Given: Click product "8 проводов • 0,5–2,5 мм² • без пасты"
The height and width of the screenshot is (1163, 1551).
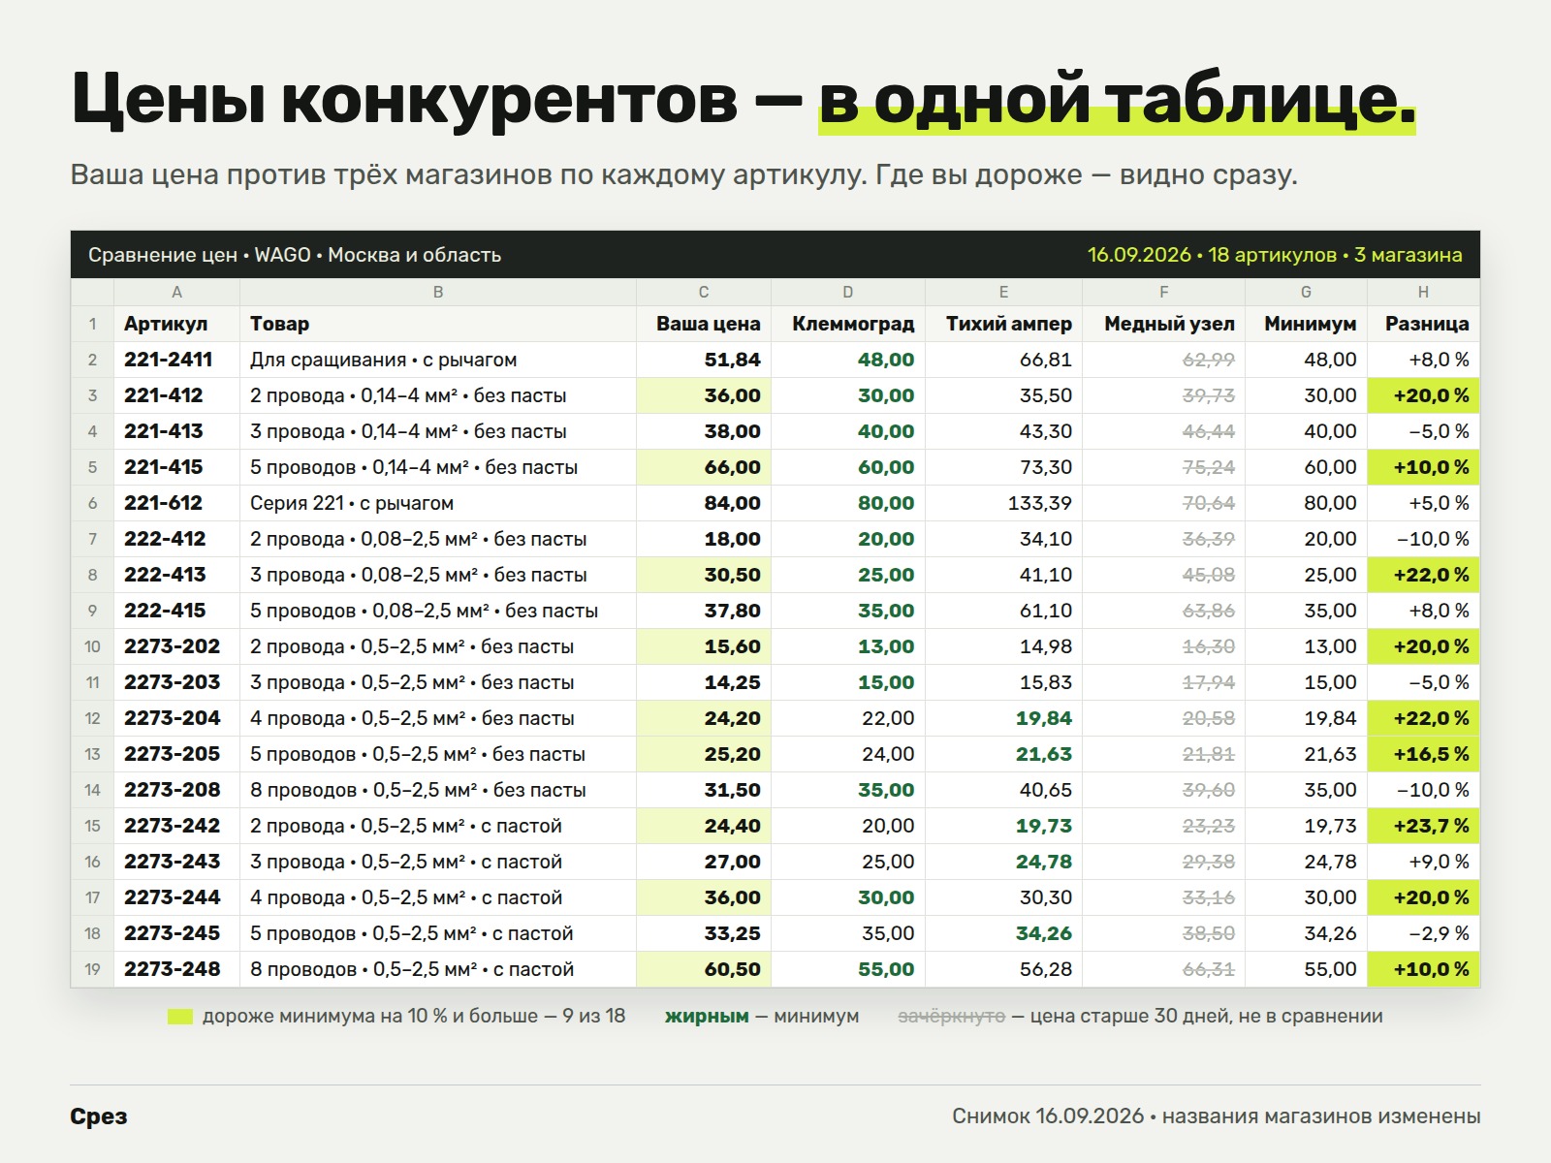Looking at the screenshot, I should point(438,790).
